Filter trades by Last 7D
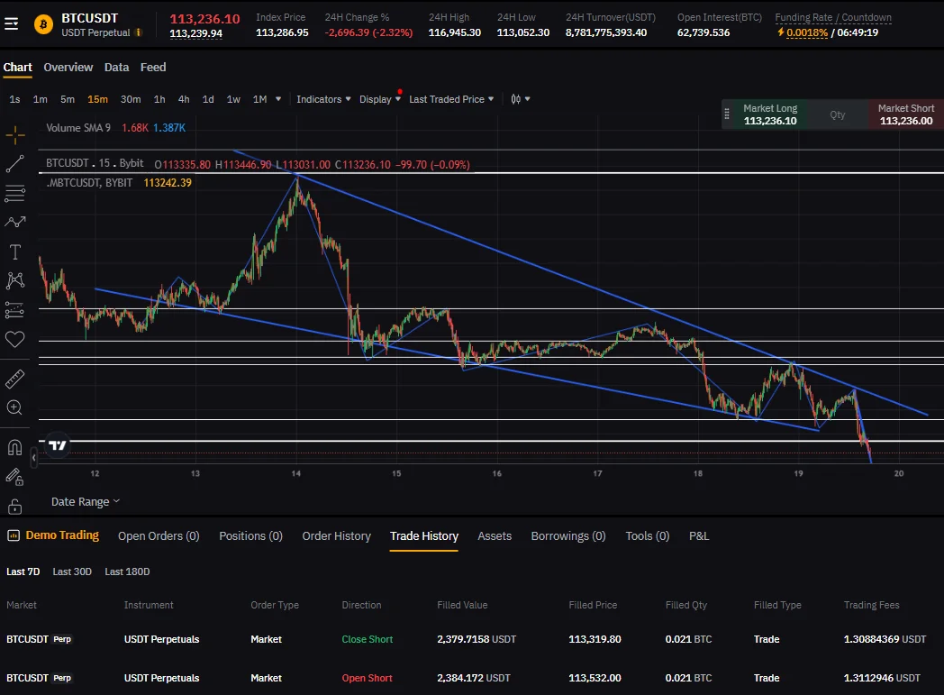 point(23,572)
